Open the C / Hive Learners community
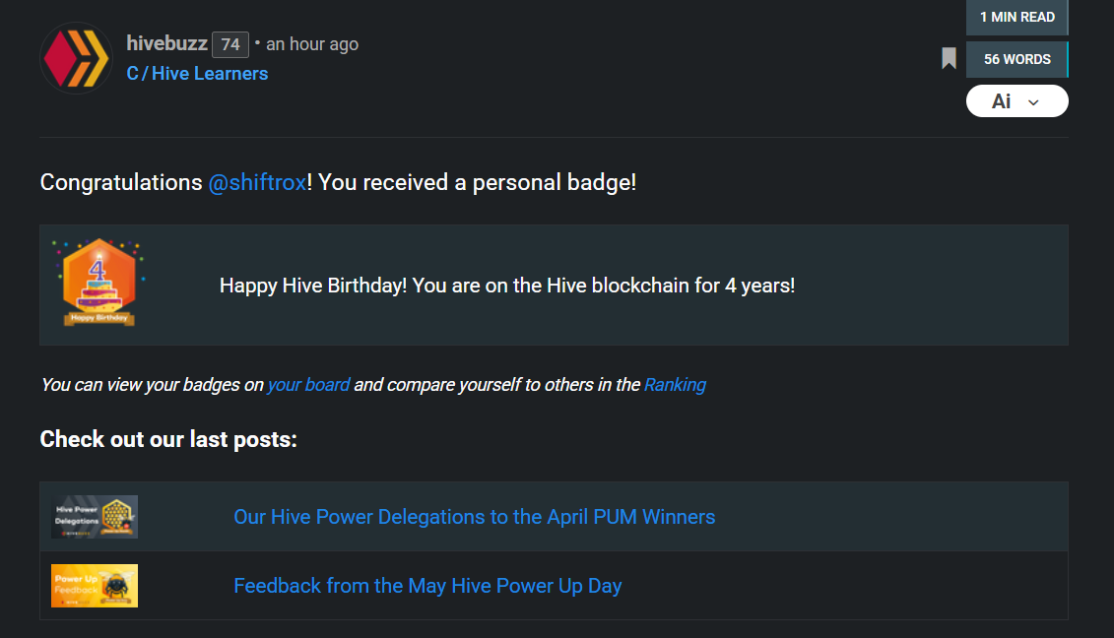The width and height of the screenshot is (1114, 638). coord(197,74)
